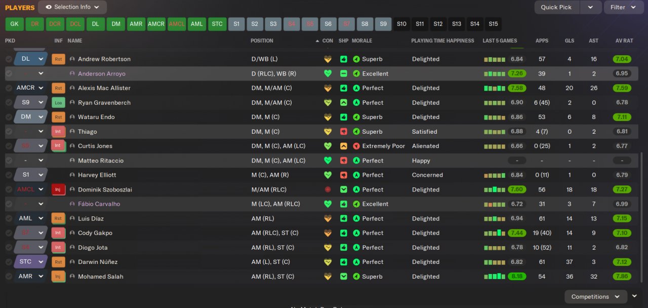
Task: Click Wataru Endo's Rst badge
Action: click(58, 117)
